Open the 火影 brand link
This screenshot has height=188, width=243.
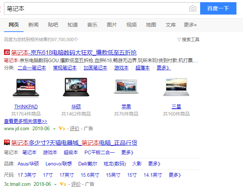coord(137,164)
